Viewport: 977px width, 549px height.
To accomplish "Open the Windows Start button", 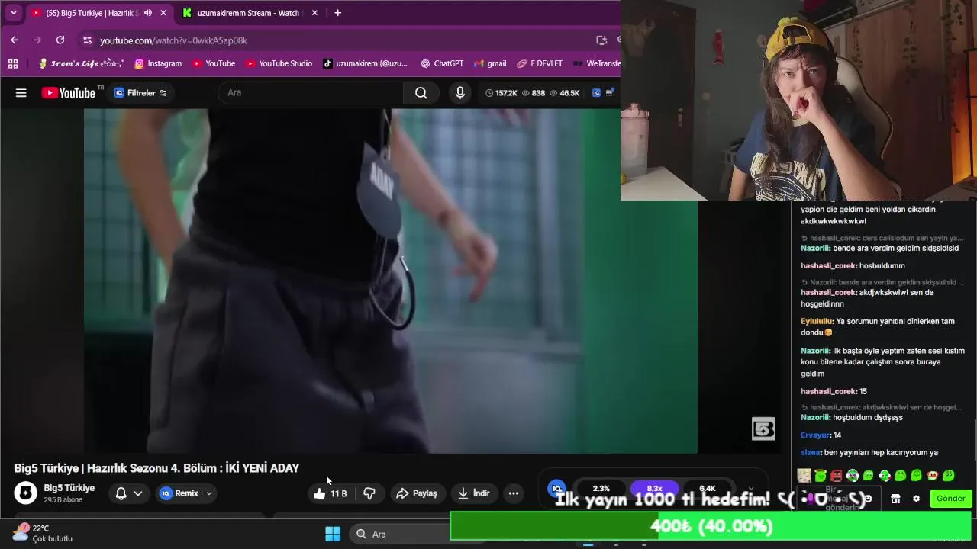I will click(x=333, y=534).
